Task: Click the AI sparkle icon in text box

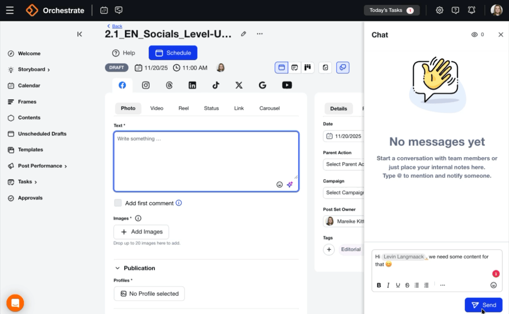Action: tap(290, 185)
